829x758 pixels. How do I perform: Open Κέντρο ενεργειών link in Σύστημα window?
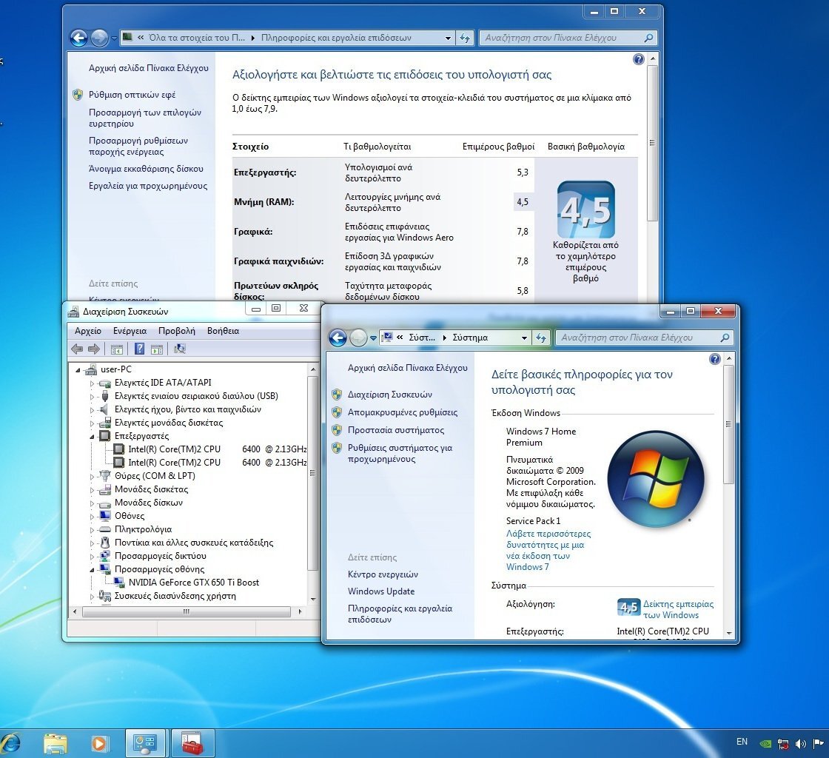[383, 574]
